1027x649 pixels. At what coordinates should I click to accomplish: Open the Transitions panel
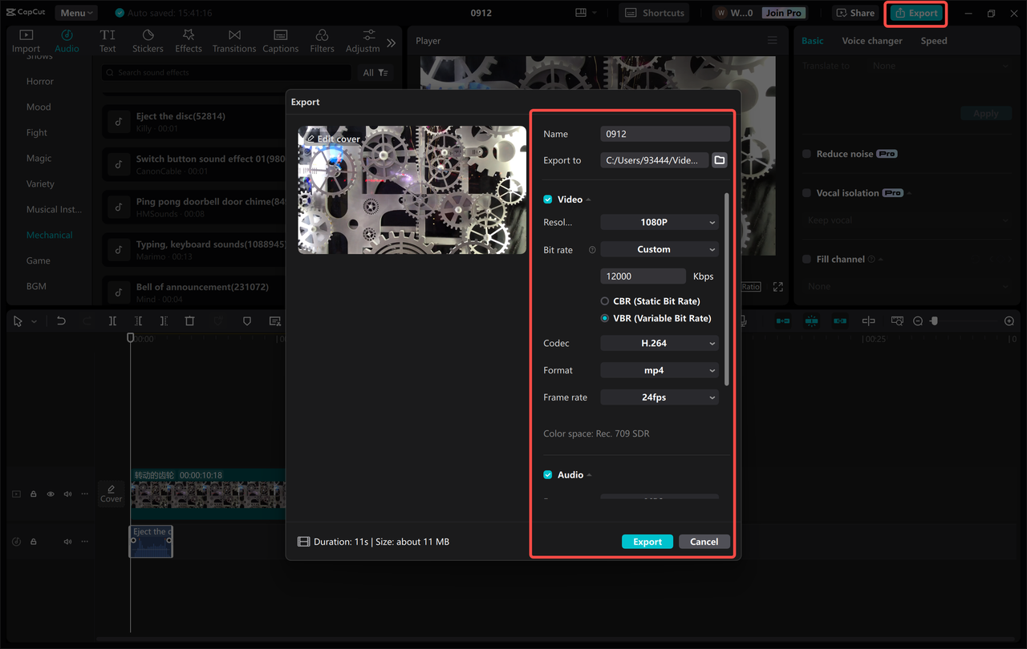(x=233, y=41)
